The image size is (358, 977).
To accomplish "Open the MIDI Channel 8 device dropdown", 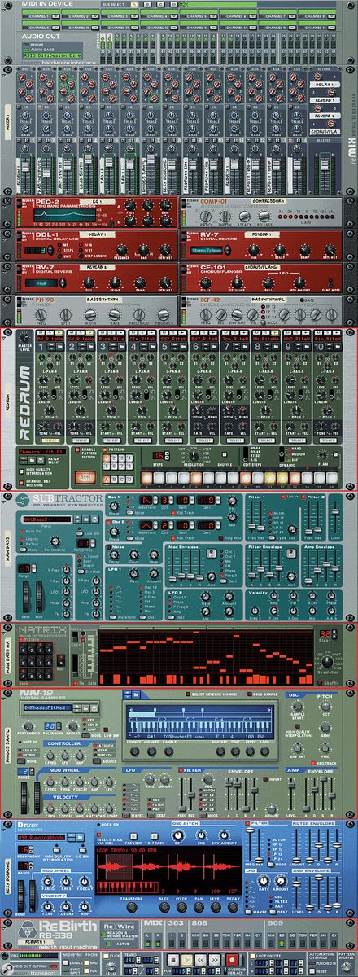I will coord(331,16).
